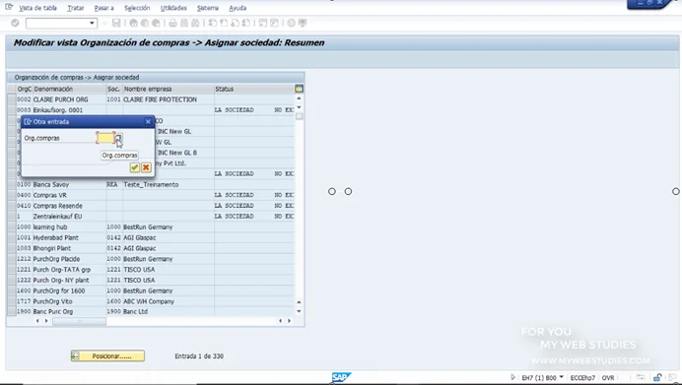
Task: Click into the Org.compras input field
Action: [105, 138]
